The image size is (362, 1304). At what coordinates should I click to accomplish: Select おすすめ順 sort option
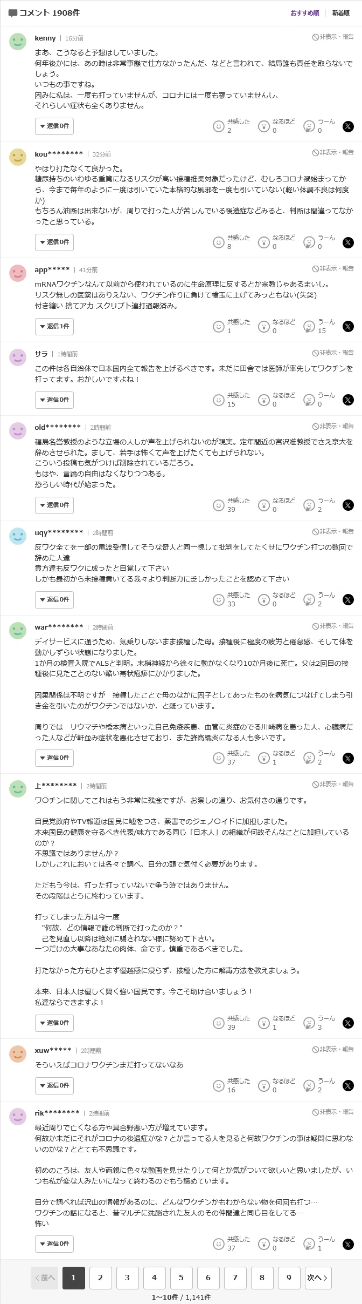tap(305, 13)
